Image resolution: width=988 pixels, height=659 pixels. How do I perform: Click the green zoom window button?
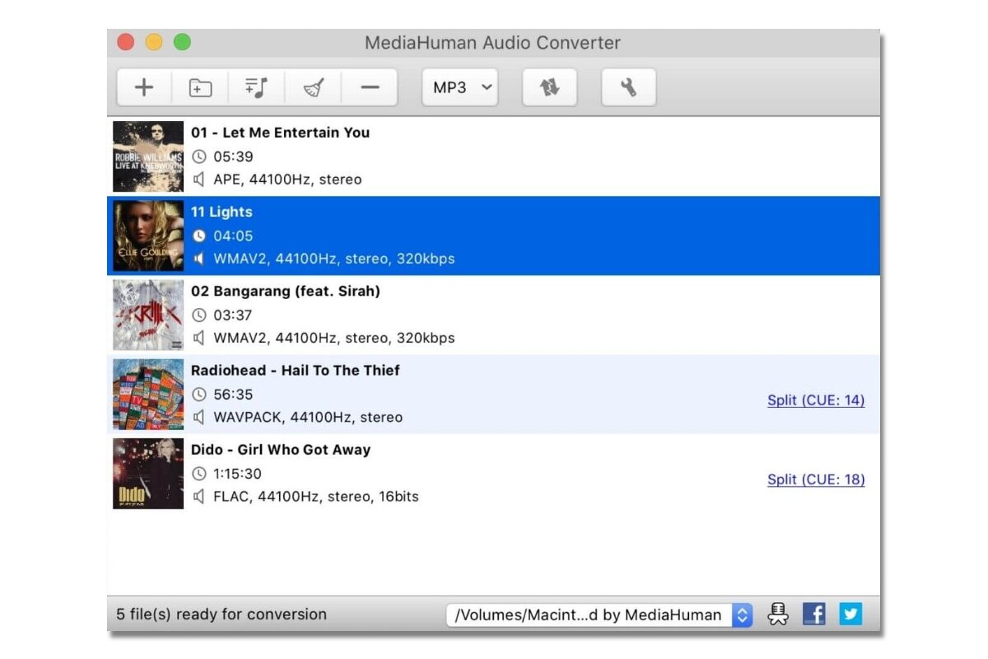coord(182,42)
